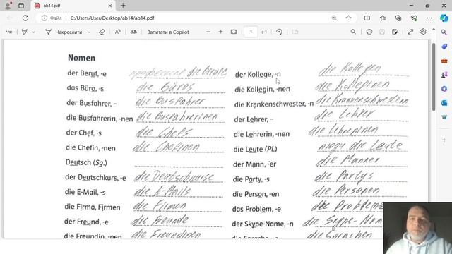Close the ab14.pdf tab

(x=110, y=6)
